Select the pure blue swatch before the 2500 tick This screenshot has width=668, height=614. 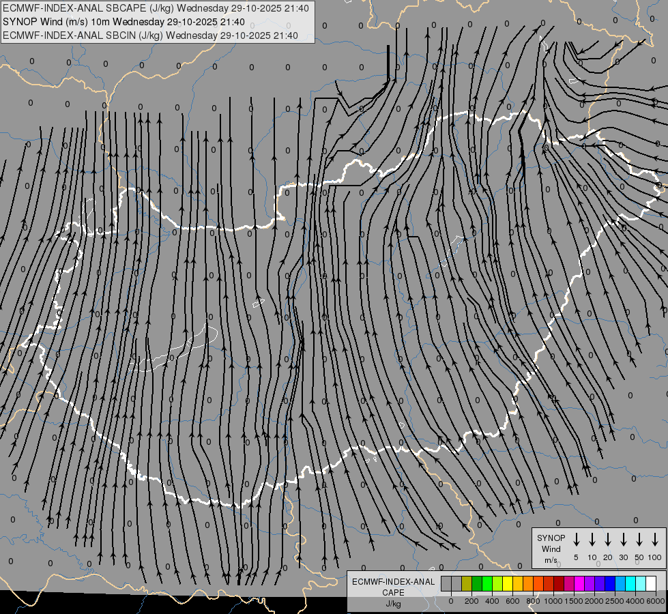611,583
